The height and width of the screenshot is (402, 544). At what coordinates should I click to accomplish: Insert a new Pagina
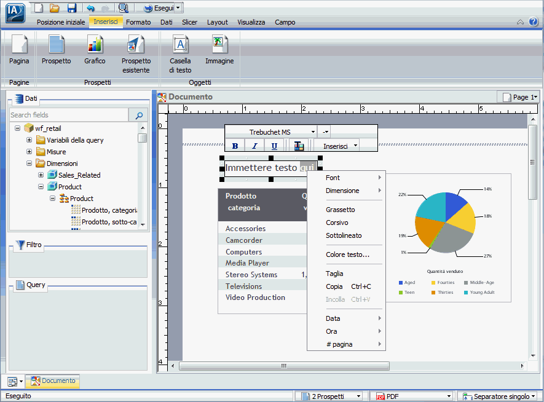(x=19, y=50)
